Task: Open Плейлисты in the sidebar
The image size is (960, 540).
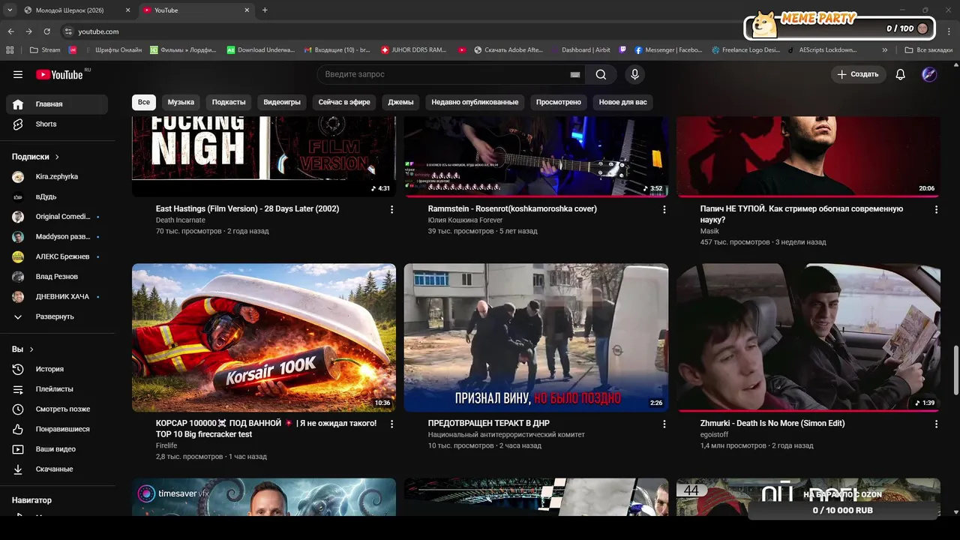Action: (57, 389)
